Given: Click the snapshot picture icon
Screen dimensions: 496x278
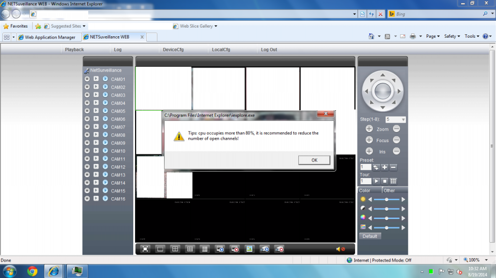Looking at the screenshot, I should 249,249.
